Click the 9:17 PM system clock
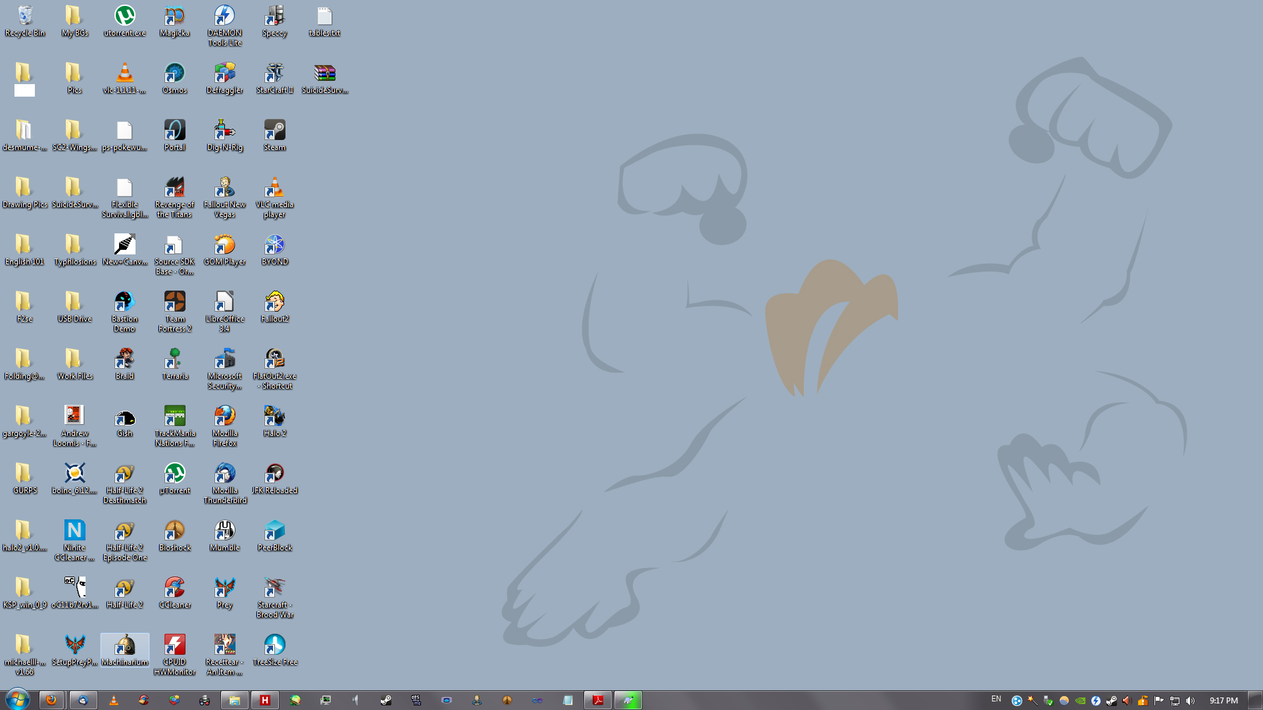 pyautogui.click(x=1224, y=701)
